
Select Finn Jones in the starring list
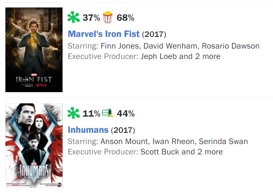(120, 46)
